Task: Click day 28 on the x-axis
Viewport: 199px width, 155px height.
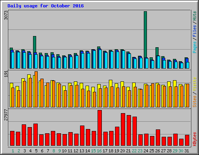Action: tap(169, 151)
